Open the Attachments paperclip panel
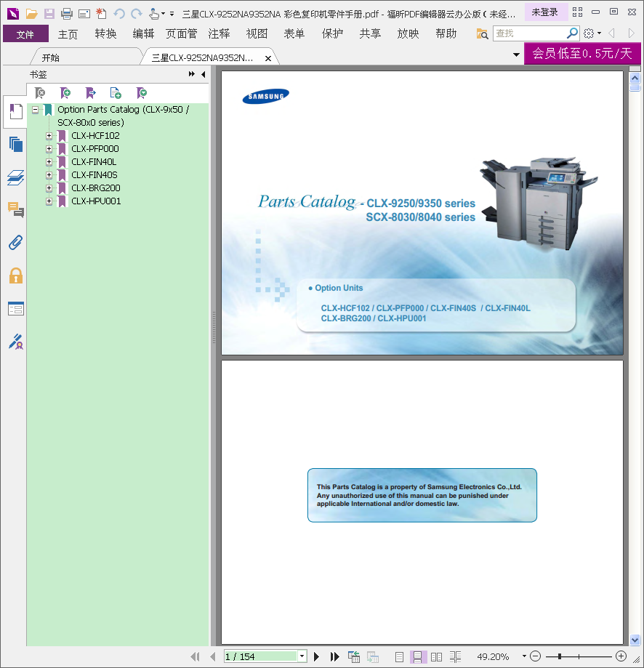The height and width of the screenshot is (668, 644). click(16, 243)
